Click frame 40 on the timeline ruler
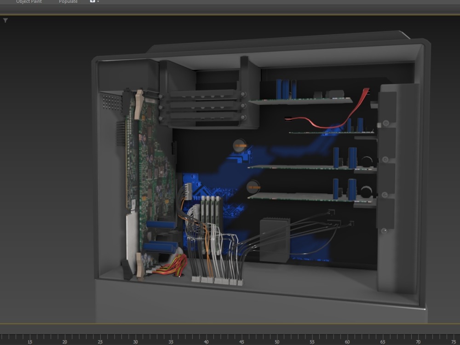This screenshot has height=345, width=460. tap(206, 342)
